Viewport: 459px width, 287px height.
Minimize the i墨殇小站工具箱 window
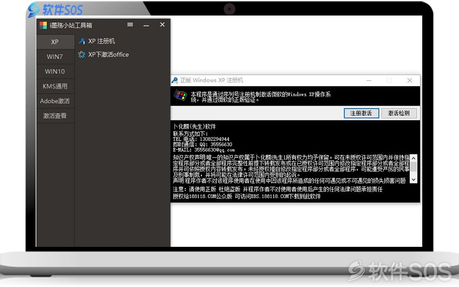[x=146, y=25]
